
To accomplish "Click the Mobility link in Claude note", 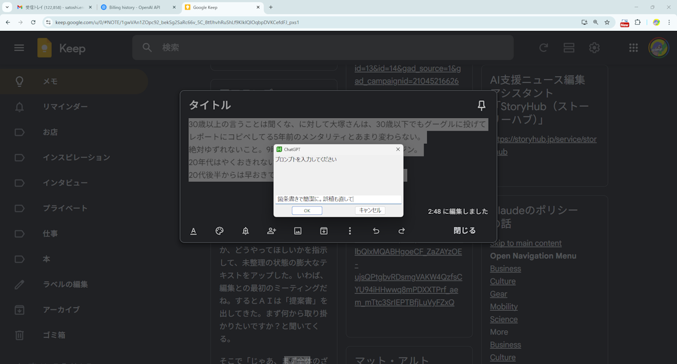I will (x=504, y=306).
